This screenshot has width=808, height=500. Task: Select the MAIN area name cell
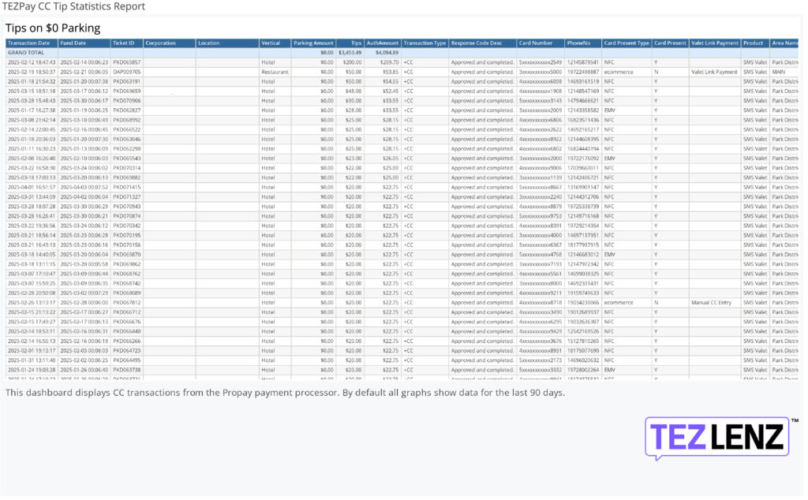tap(779, 72)
